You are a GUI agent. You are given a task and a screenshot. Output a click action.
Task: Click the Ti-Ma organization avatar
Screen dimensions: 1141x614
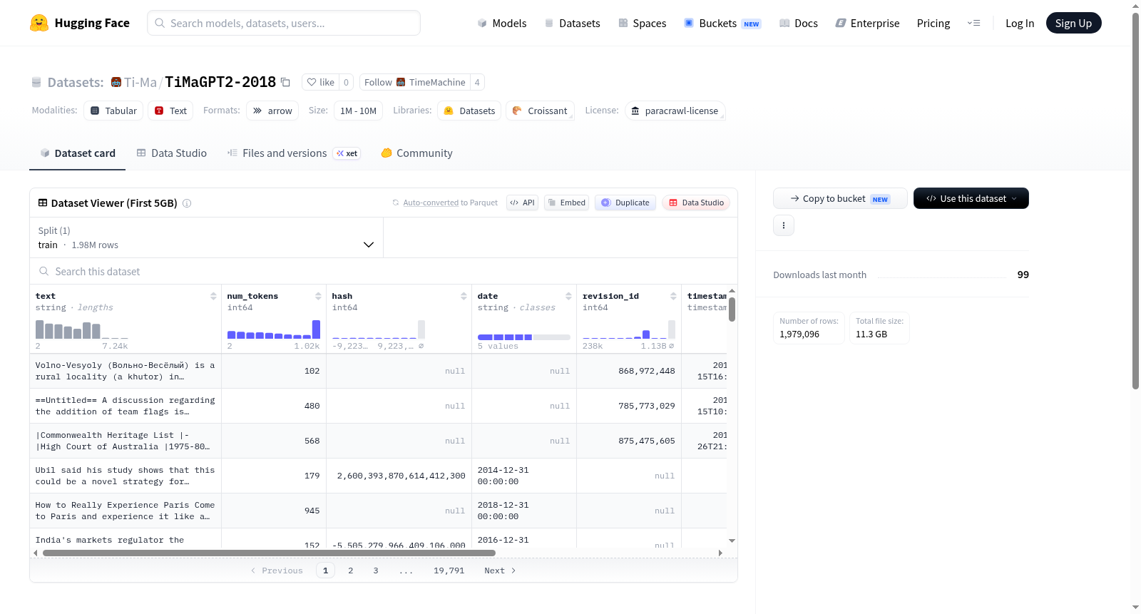(116, 82)
